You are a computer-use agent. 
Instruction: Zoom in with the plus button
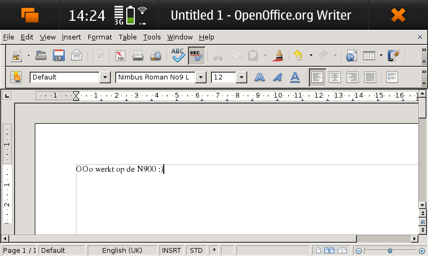[x=422, y=251]
